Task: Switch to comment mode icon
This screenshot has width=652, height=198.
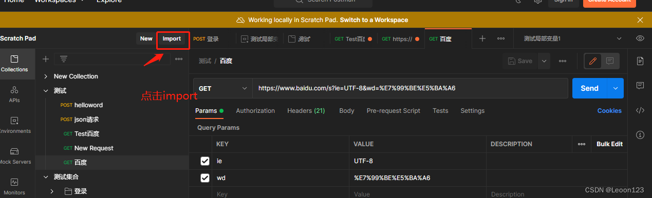Action: pyautogui.click(x=610, y=61)
